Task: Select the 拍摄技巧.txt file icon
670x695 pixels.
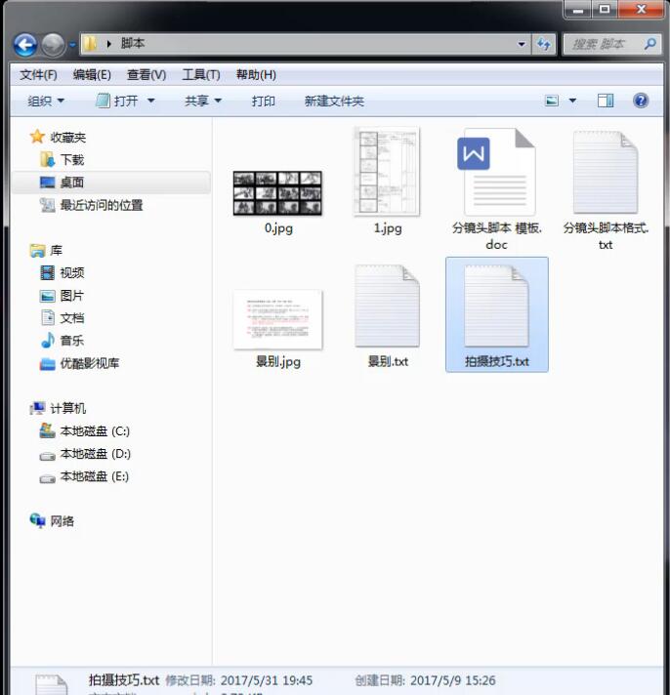Action: pos(496,306)
